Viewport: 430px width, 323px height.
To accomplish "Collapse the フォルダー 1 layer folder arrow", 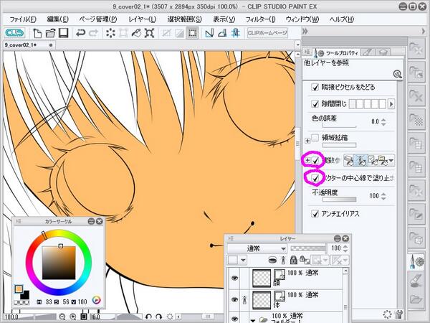I will tap(252, 320).
